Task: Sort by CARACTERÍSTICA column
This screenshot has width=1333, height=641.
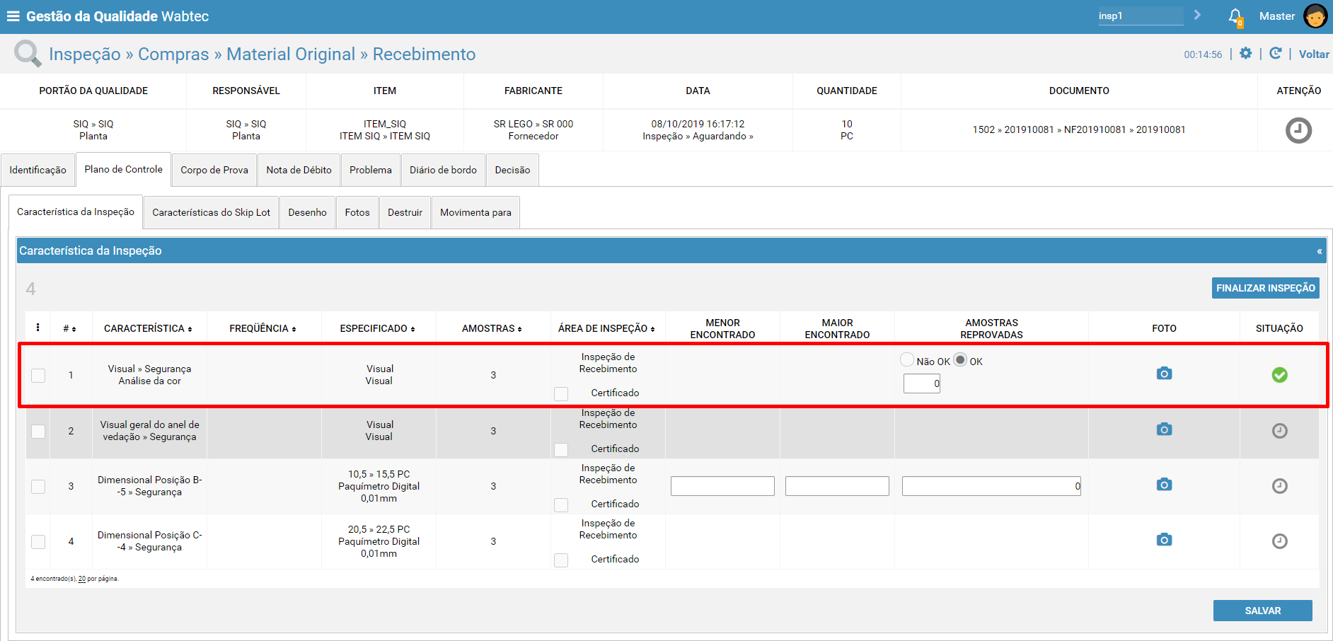Action: click(148, 328)
